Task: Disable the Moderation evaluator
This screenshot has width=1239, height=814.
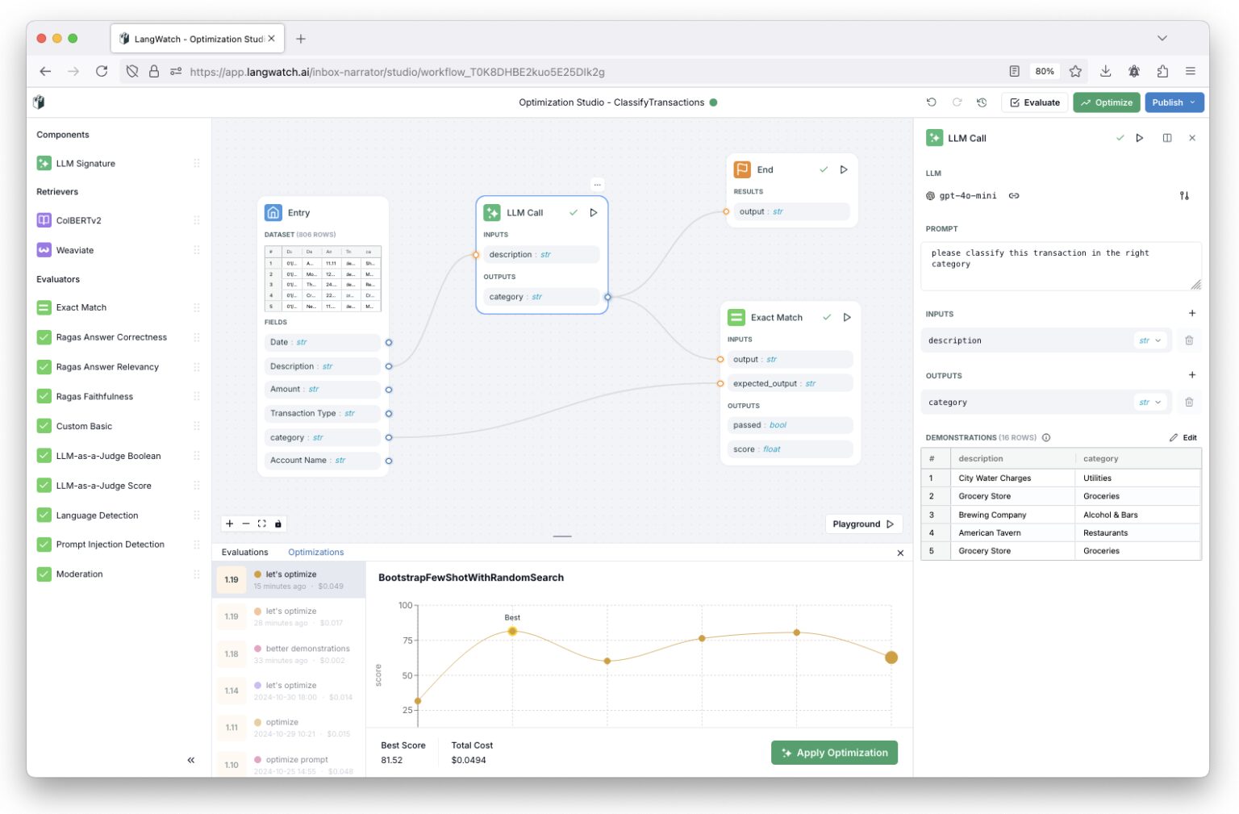Action: [44, 574]
